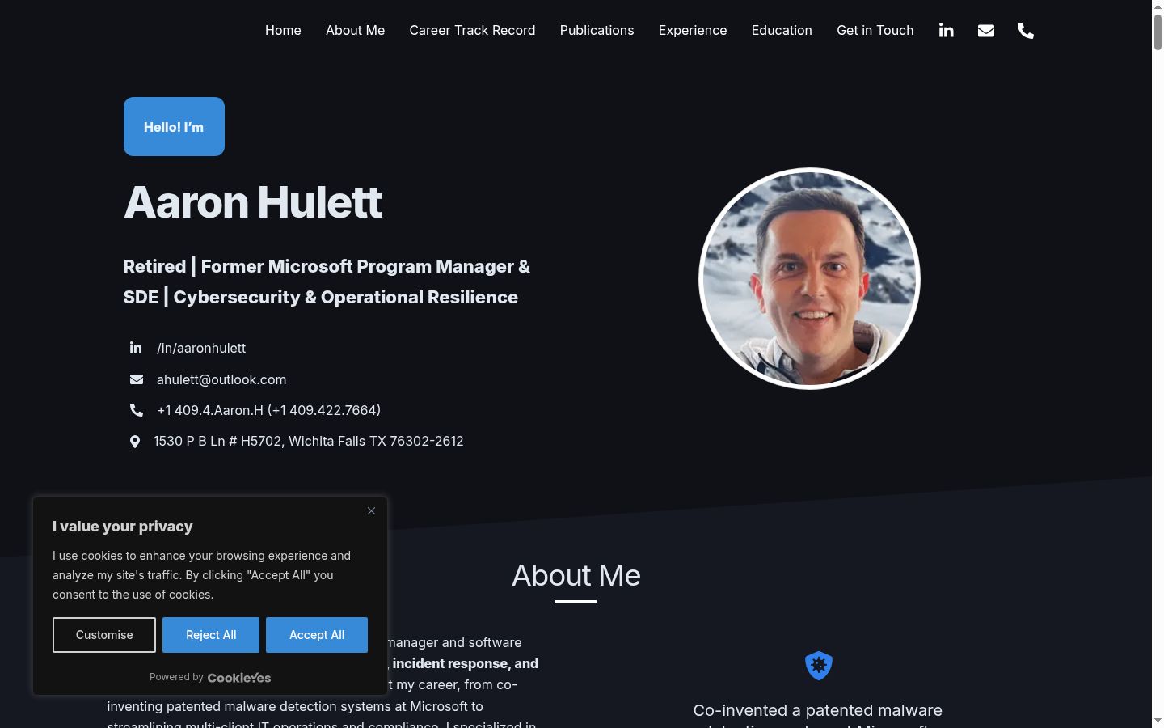Click phone icon in navigation bar

tap(1025, 30)
